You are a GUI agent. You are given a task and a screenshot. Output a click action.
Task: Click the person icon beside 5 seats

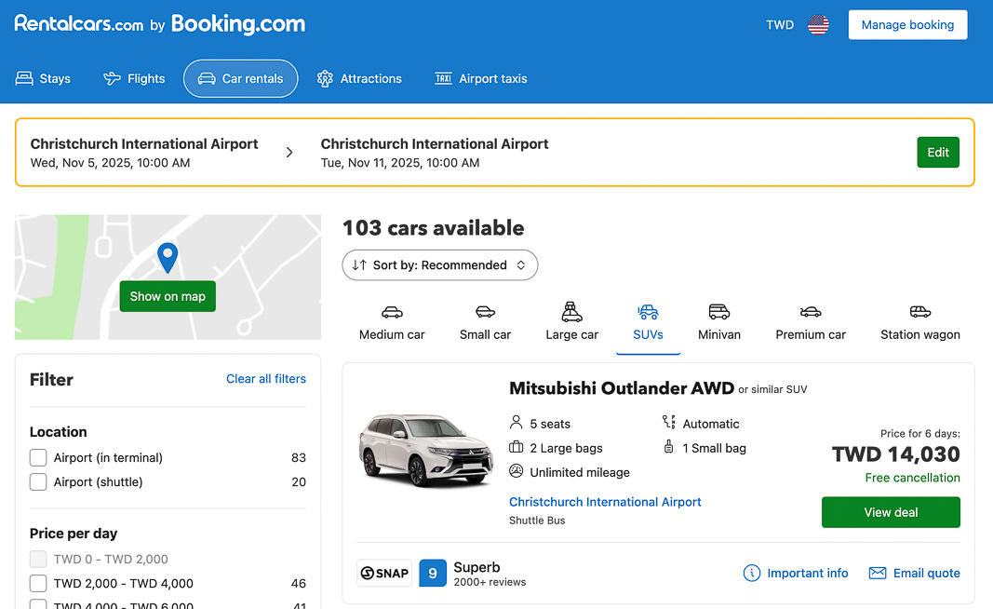coord(517,423)
